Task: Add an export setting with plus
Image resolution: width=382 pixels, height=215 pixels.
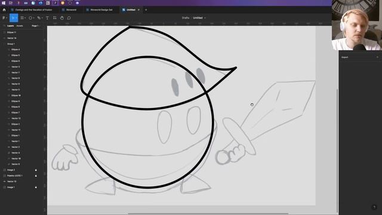Action: [377, 57]
